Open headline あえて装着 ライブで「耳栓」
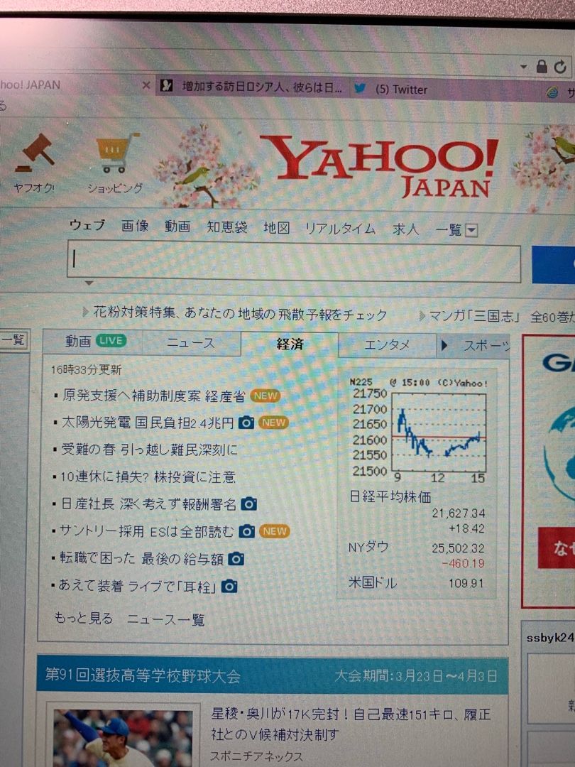The image size is (575, 767). pos(137,585)
